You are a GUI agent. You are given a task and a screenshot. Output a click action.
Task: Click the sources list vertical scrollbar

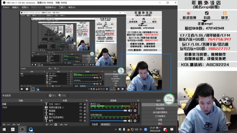coord(87,108)
